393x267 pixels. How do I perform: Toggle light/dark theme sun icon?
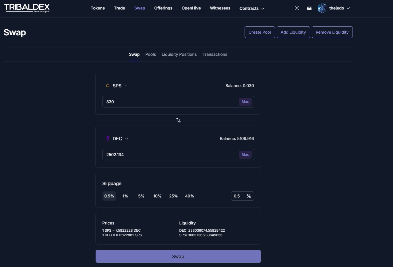297,8
